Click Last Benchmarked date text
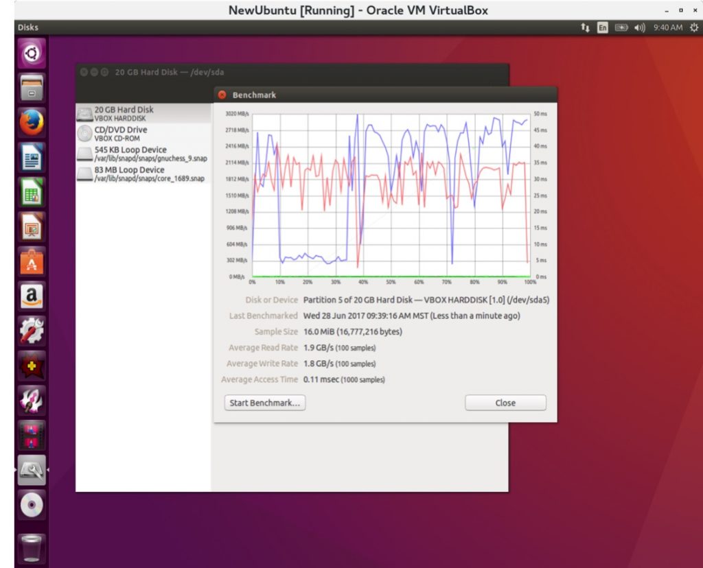This screenshot has width=703, height=568. click(x=412, y=316)
